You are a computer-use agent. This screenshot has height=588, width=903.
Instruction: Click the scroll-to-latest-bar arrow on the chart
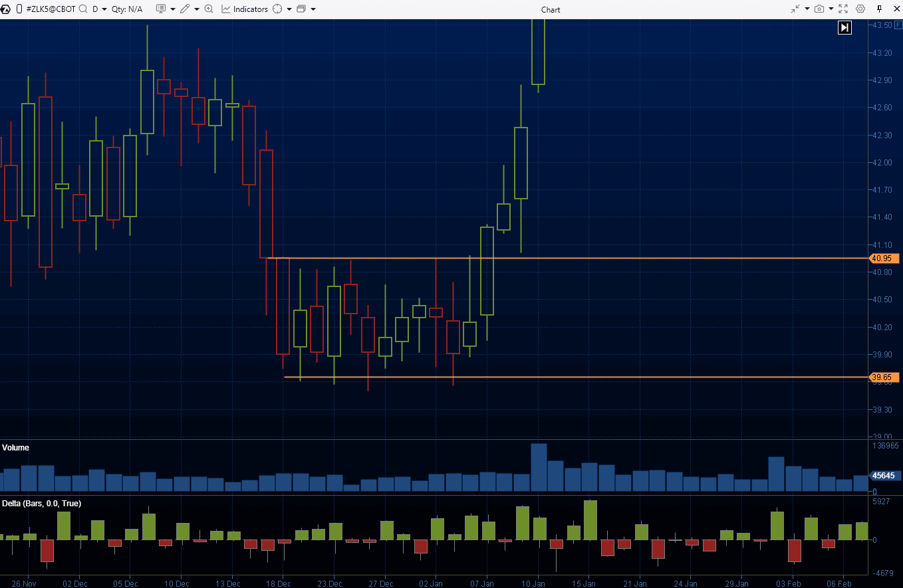[844, 27]
